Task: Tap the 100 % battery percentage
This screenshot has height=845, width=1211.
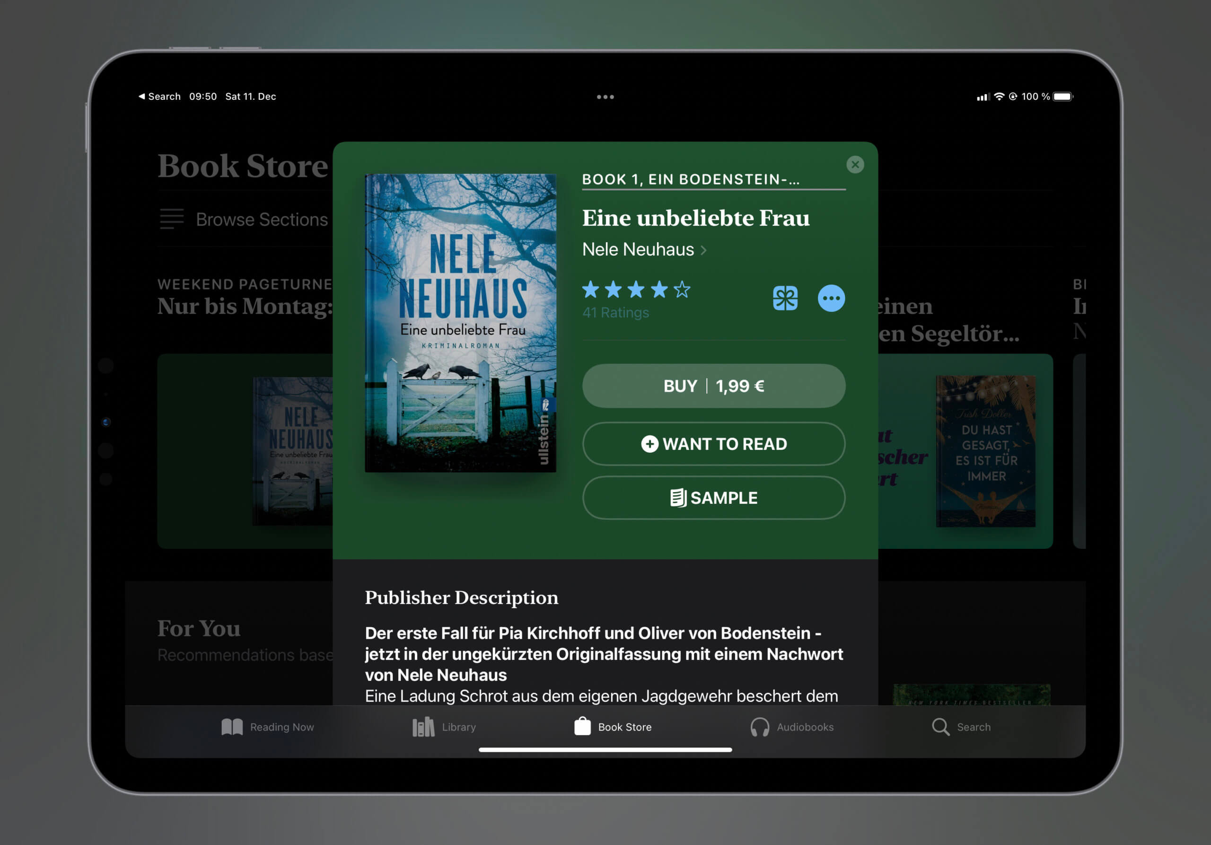Action: click(1035, 97)
